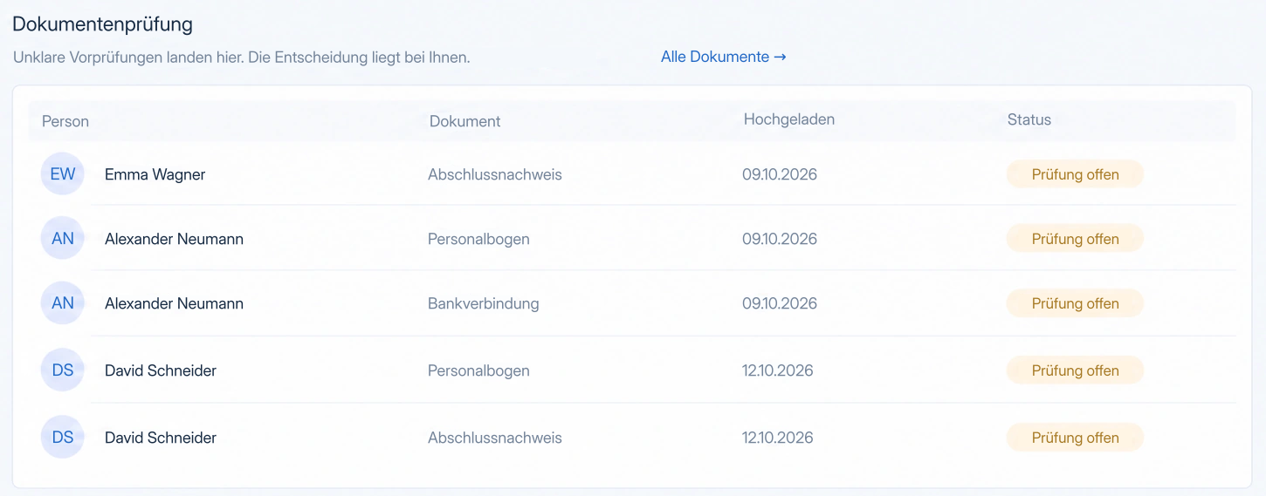
Task: Click Prüfung offen badge in the Bankverbindung row
Action: [1075, 303]
